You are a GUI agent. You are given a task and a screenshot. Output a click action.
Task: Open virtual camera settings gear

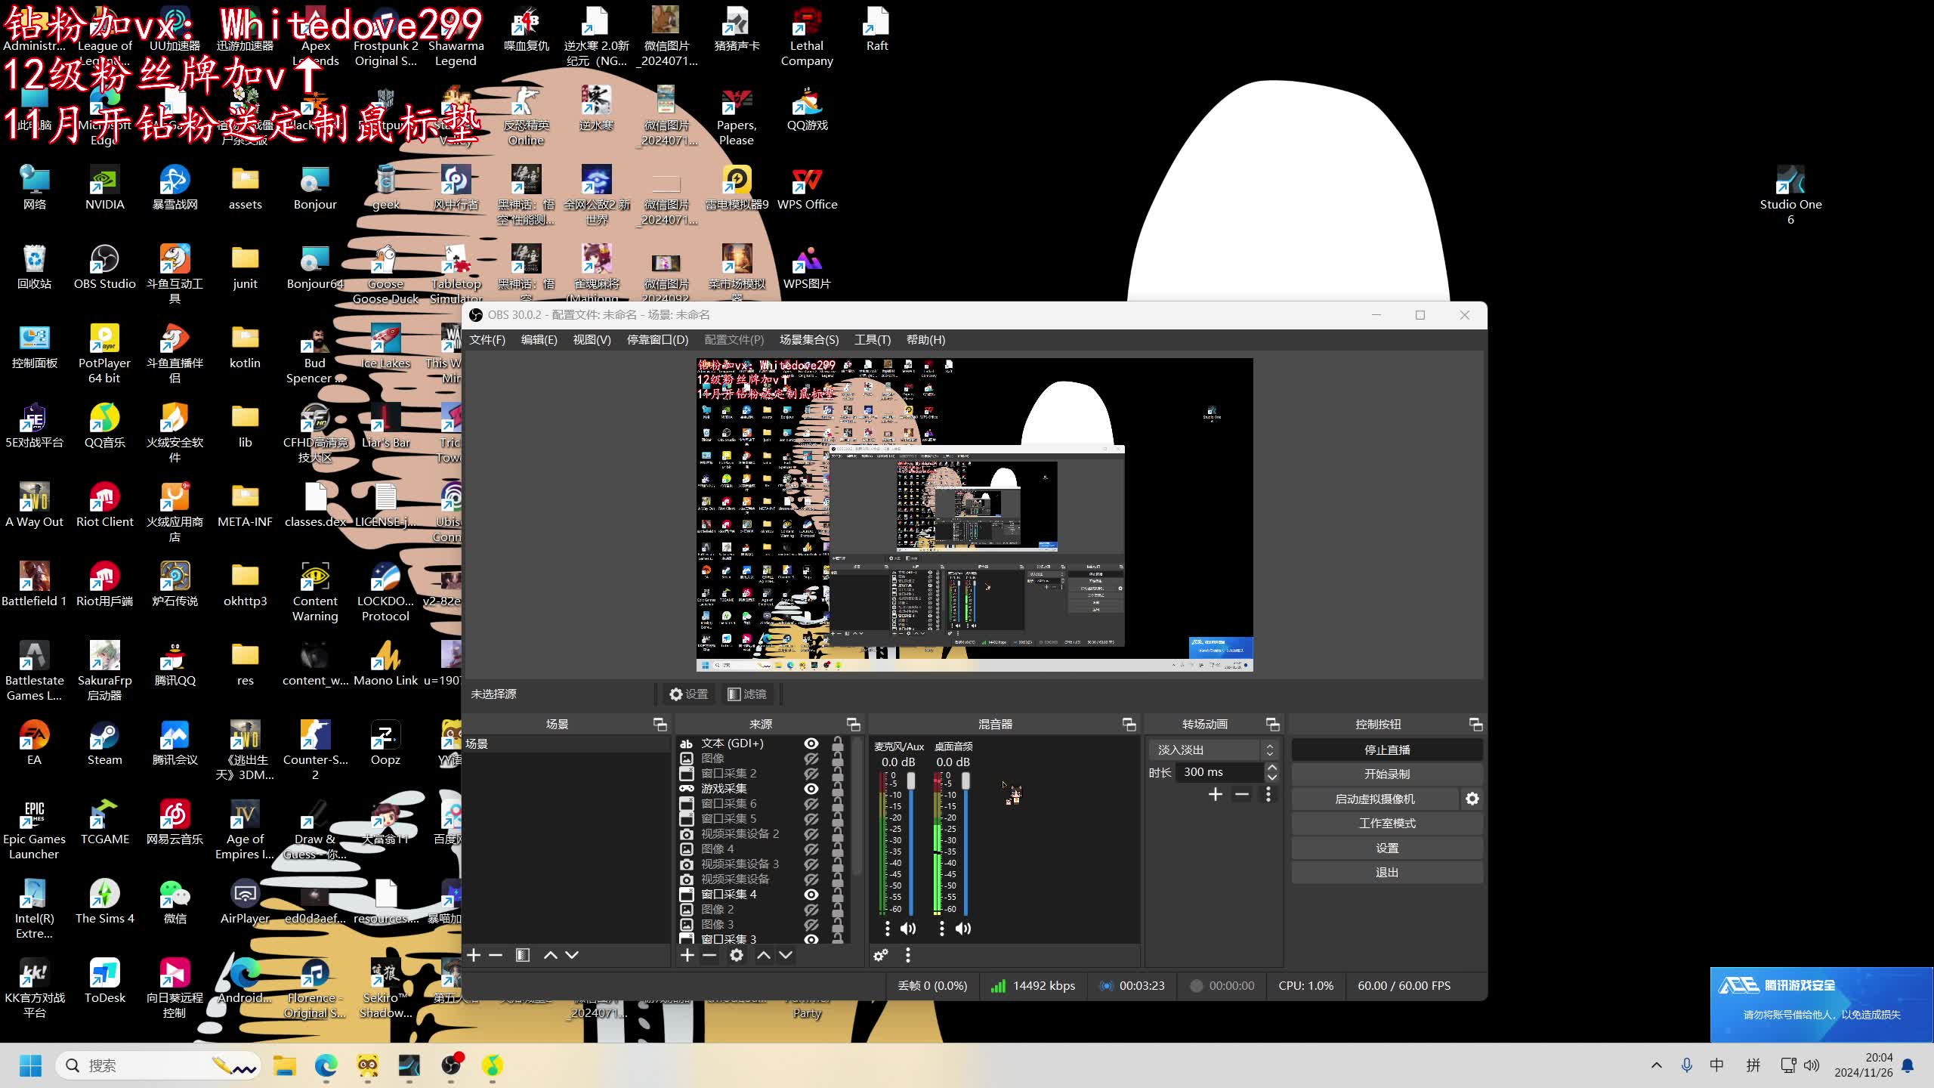1472,799
